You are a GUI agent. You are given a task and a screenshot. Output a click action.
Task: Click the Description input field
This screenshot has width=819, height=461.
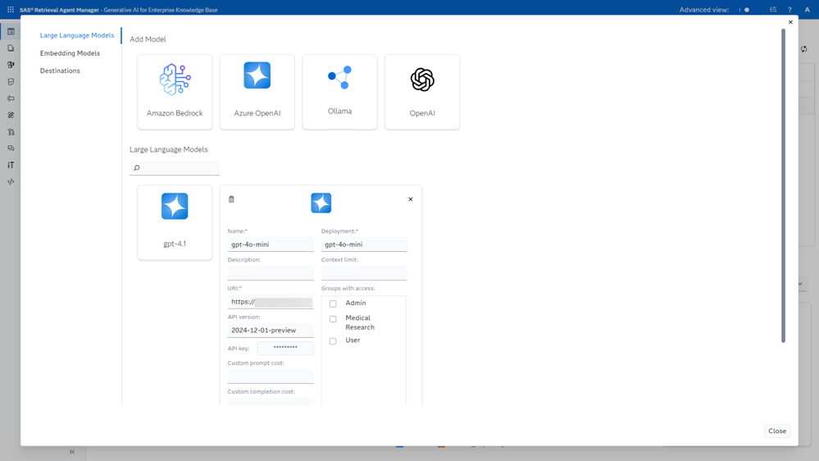(271, 273)
